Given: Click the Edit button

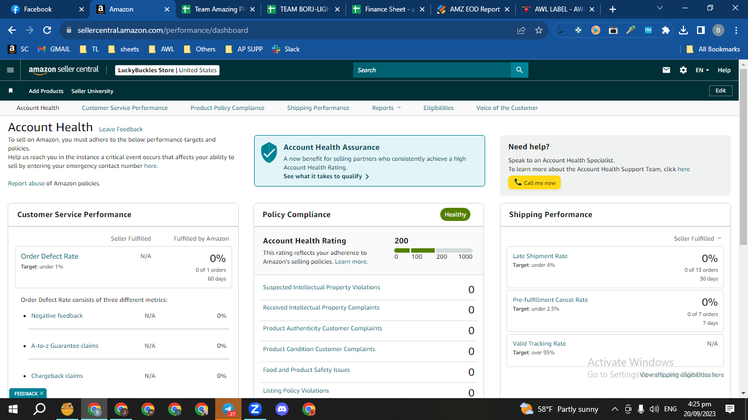Looking at the screenshot, I should click(x=721, y=91).
